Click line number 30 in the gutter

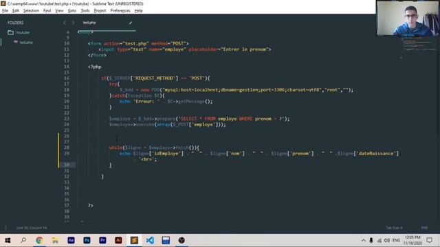(x=67, y=165)
